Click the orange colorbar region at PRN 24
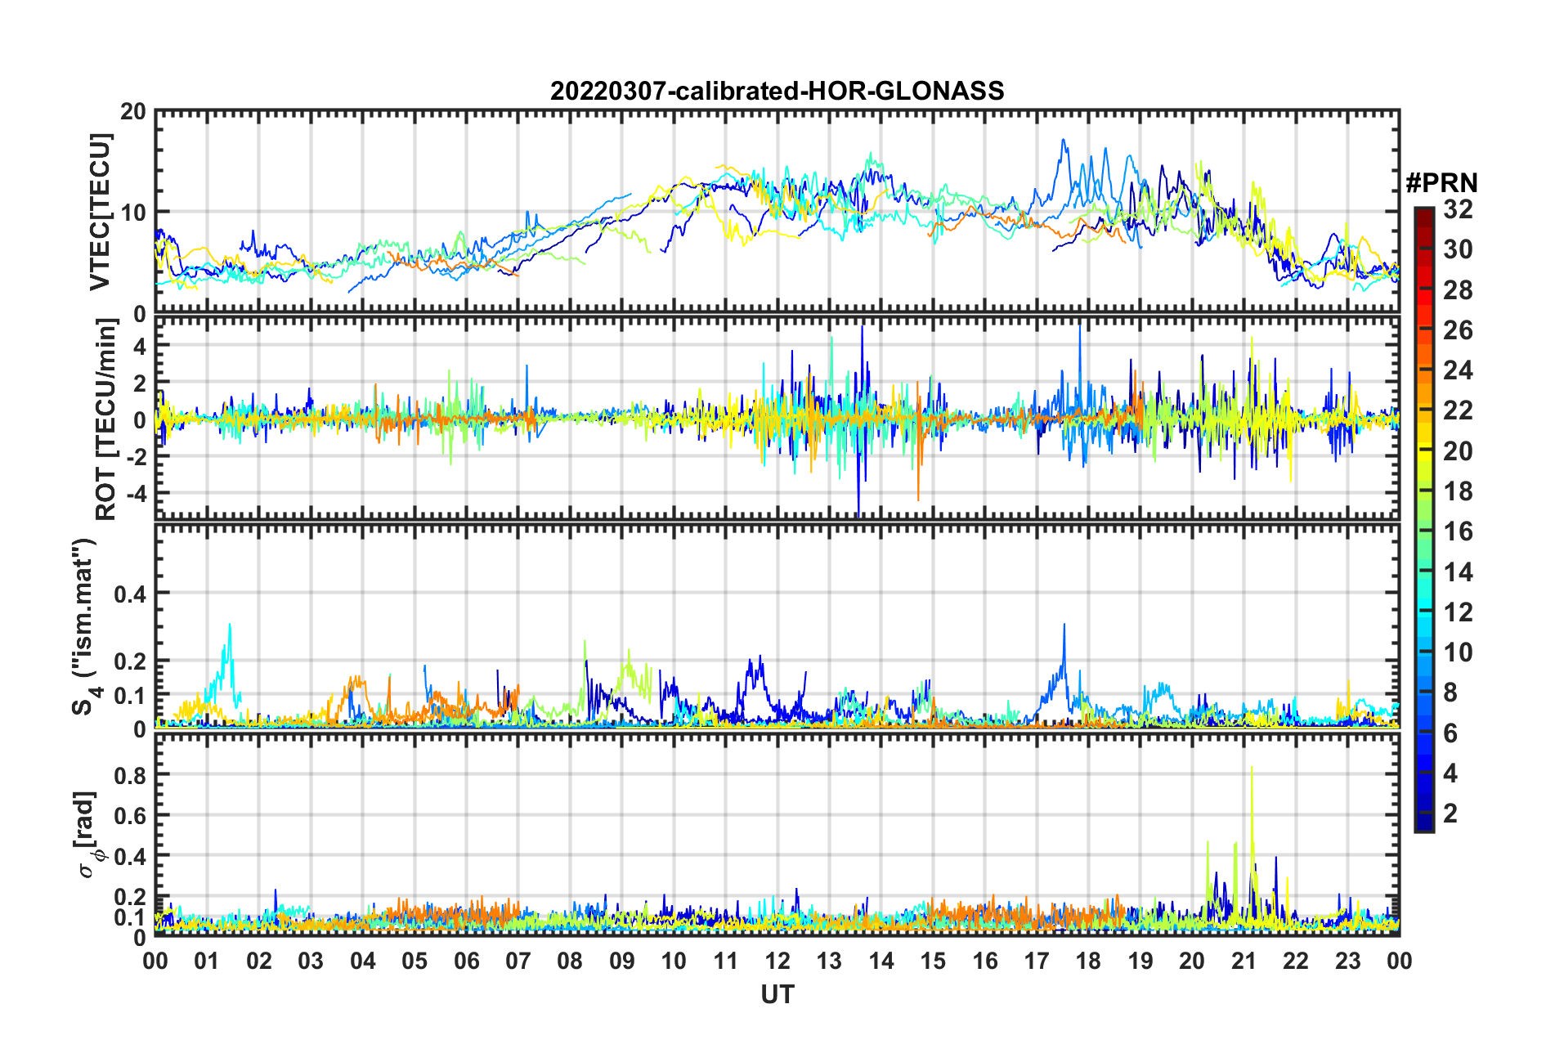Viewport: 1555px width, 1040px height. click(x=1423, y=370)
